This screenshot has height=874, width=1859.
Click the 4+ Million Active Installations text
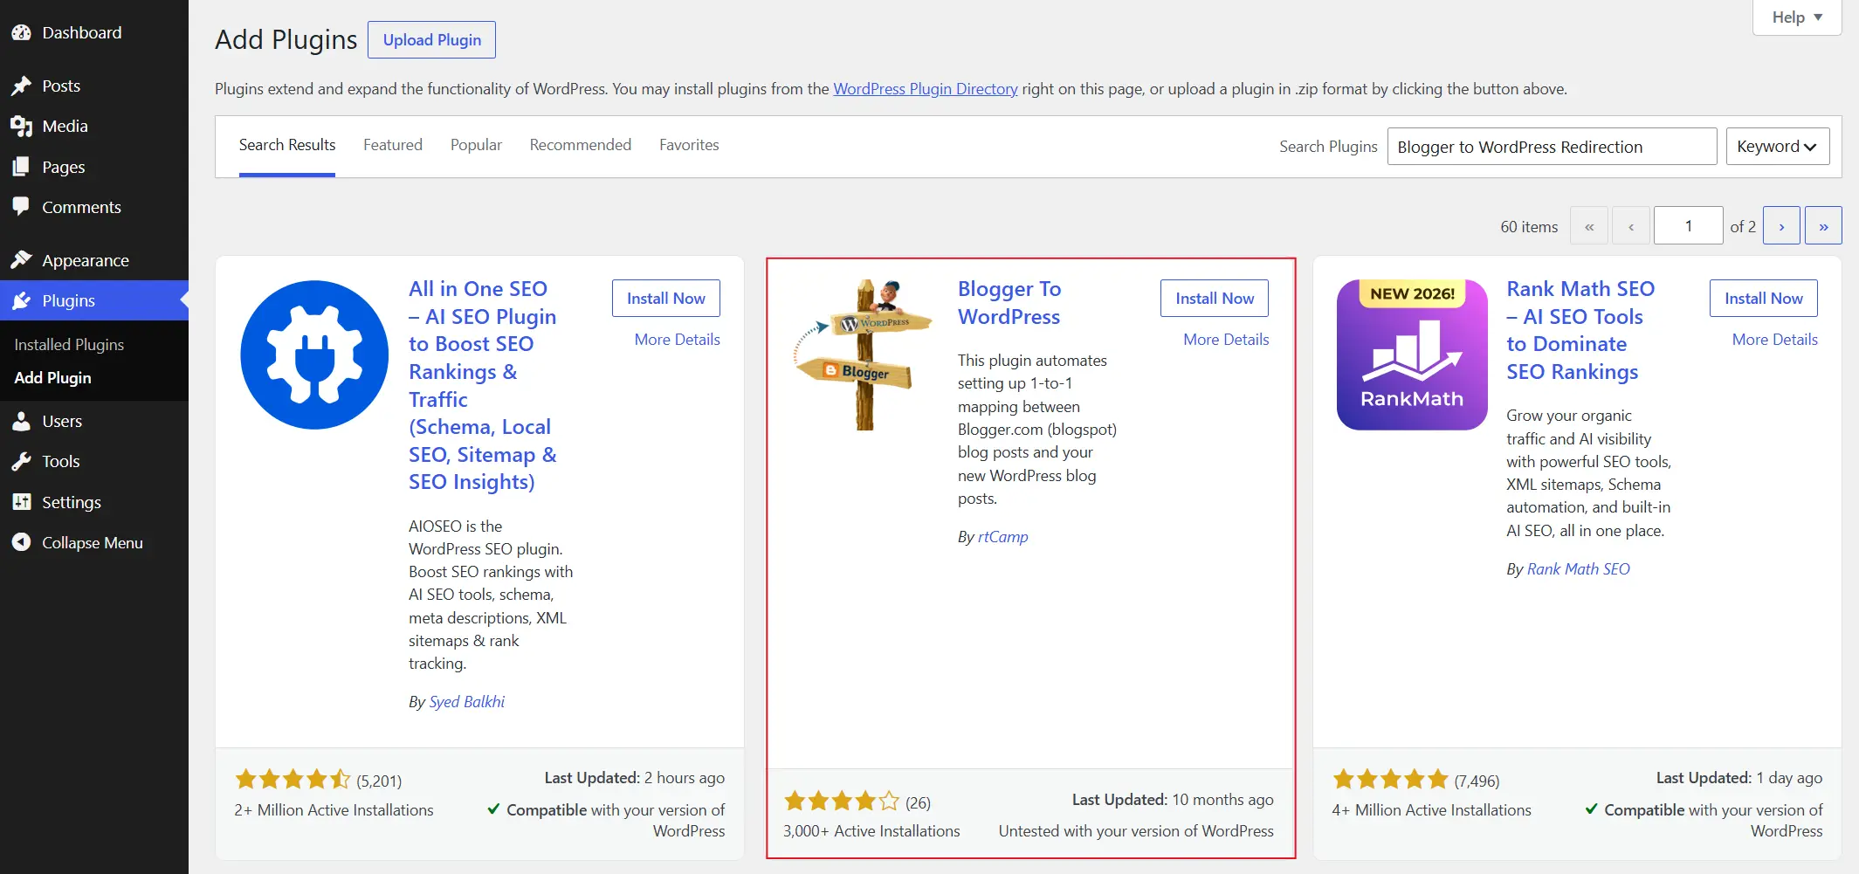point(1431,810)
